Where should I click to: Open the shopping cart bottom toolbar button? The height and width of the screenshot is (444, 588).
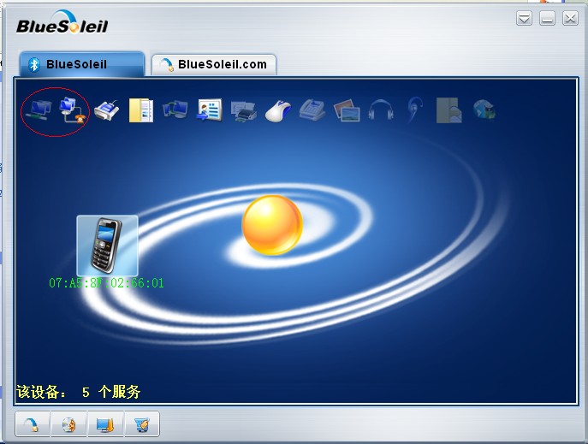tap(142, 424)
